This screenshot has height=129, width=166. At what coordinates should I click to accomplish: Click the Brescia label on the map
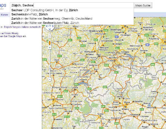(147, 103)
